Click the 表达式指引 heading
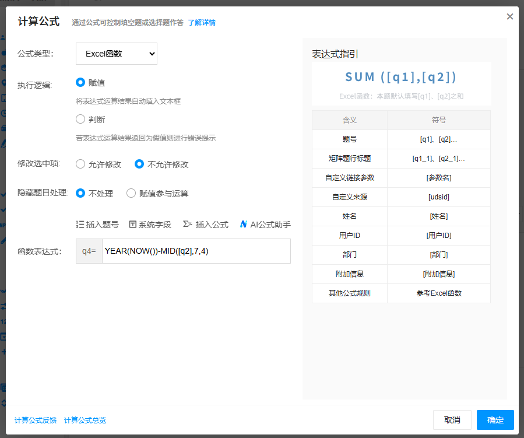This screenshot has width=524, height=438. pyautogui.click(x=335, y=54)
